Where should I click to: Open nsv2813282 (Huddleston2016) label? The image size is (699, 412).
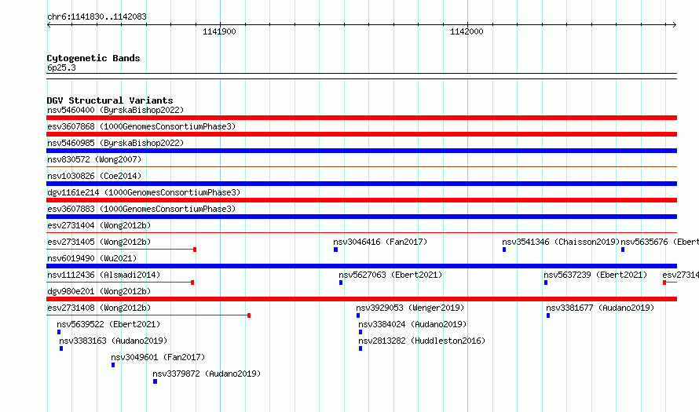[422, 341]
